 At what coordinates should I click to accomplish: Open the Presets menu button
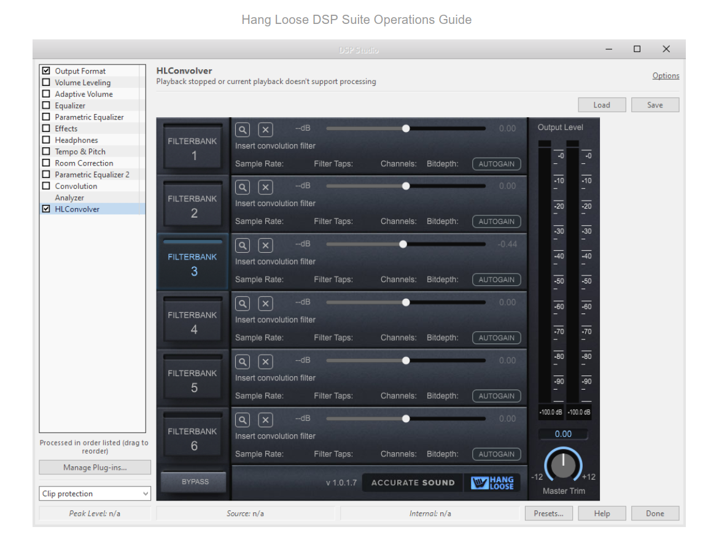[548, 514]
